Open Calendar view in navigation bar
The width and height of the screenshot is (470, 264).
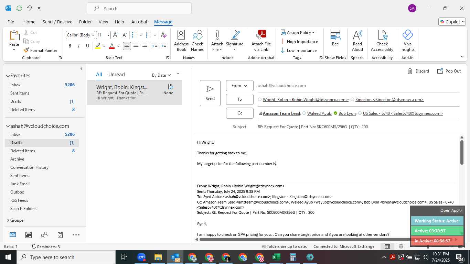tap(29, 235)
